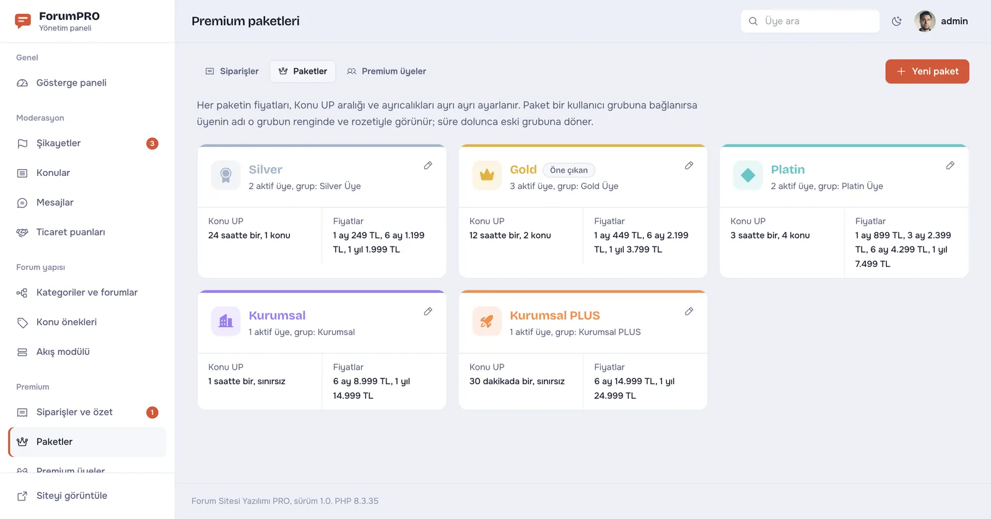Open Akış modülü in the sidebar
Screen dimensions: 991x519
(x=87, y=352)
